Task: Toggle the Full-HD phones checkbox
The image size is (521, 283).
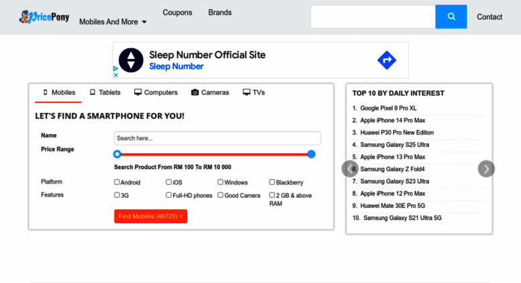Action: (168, 195)
